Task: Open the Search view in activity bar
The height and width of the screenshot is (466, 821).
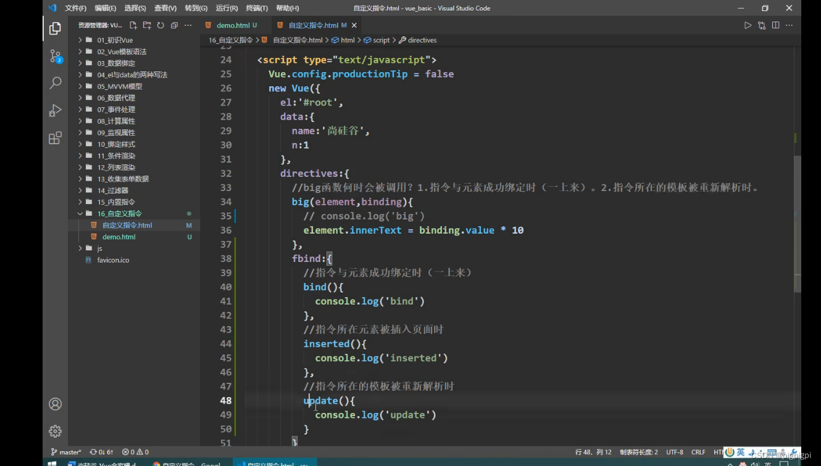Action: coord(55,83)
